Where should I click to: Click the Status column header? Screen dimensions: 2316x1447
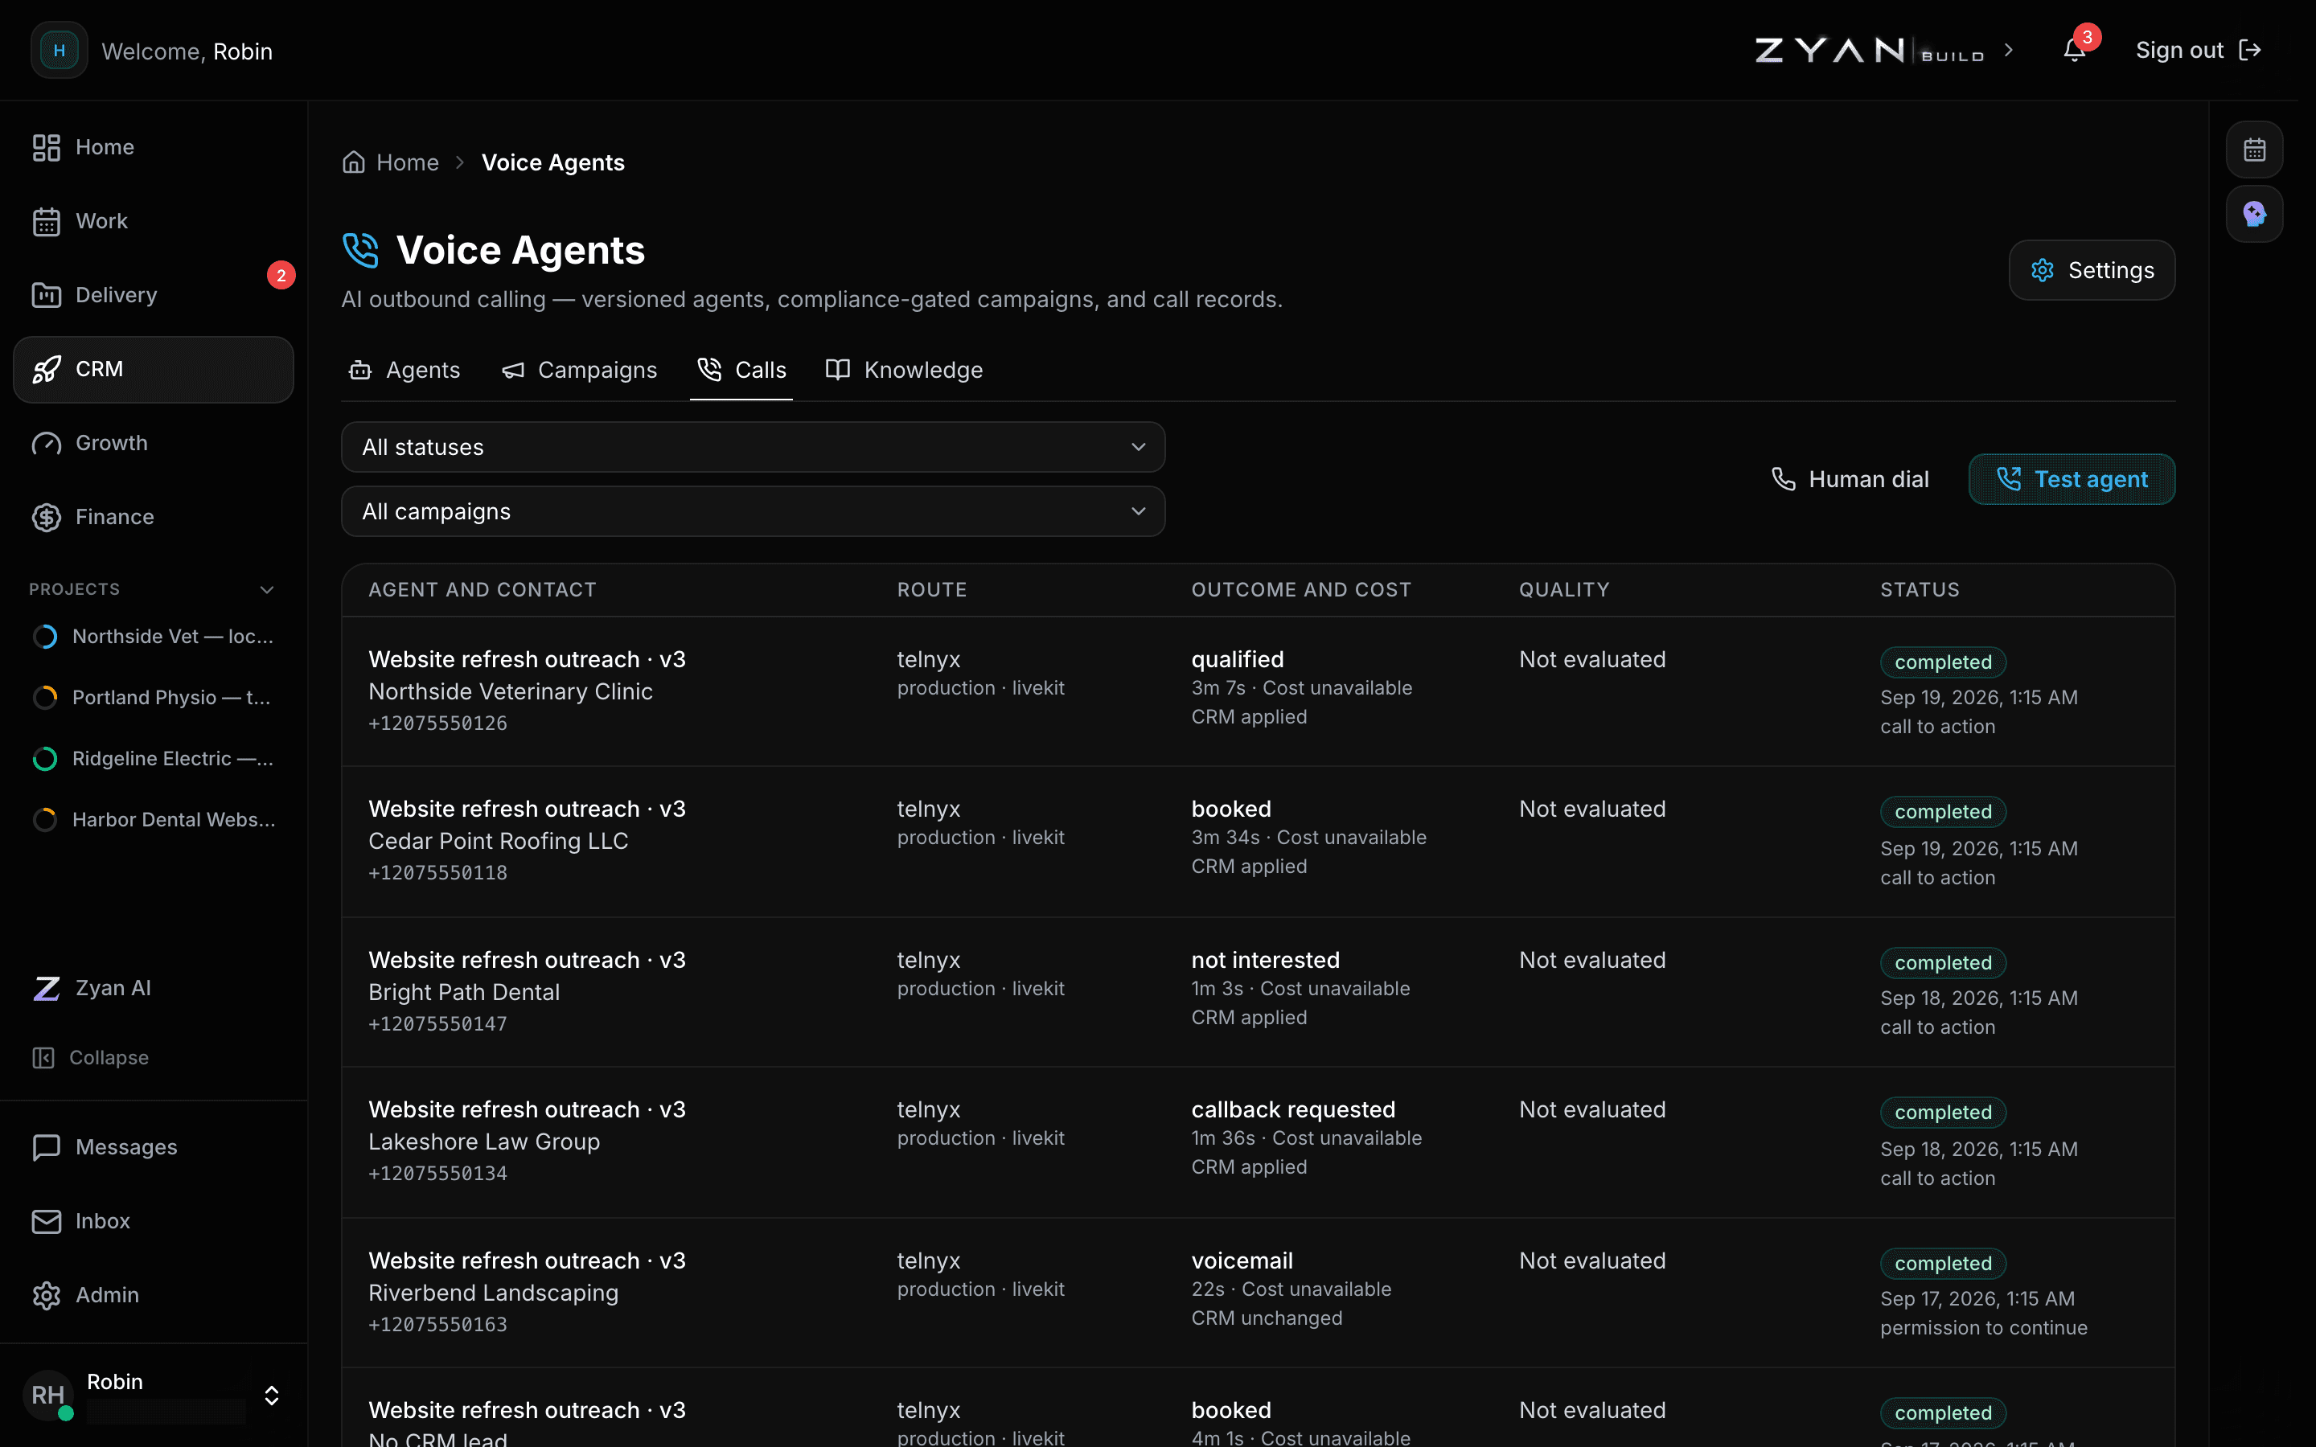click(x=1920, y=589)
